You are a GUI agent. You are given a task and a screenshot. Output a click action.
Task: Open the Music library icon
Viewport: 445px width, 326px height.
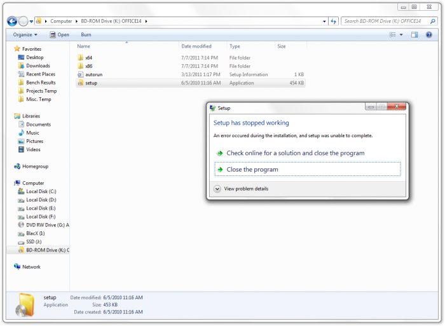click(x=21, y=133)
